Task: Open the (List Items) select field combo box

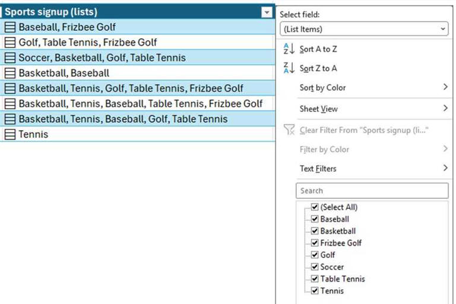Action: pos(364,29)
